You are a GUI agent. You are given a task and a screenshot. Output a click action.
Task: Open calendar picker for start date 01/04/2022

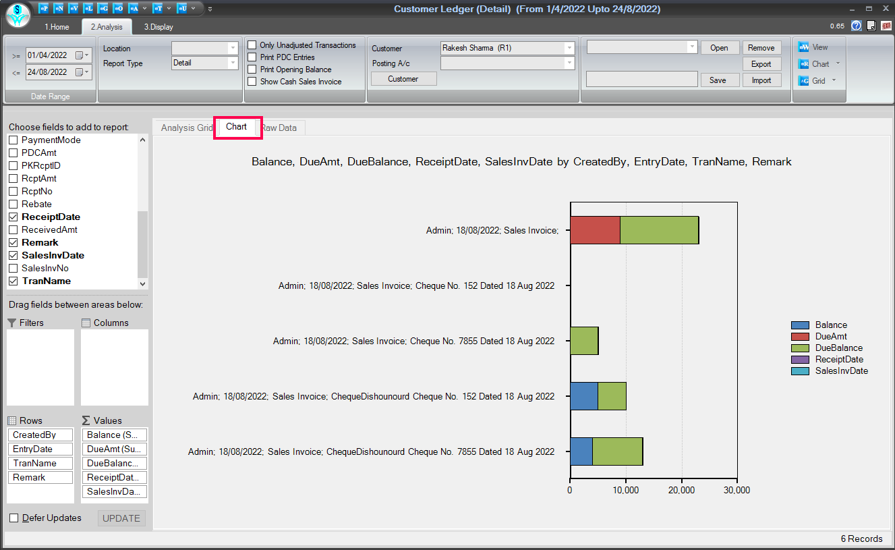[x=82, y=55]
